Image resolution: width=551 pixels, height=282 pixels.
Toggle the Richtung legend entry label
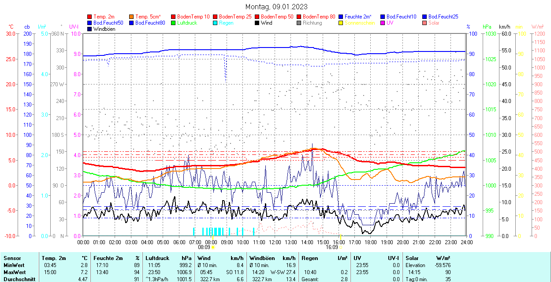click(x=312, y=23)
